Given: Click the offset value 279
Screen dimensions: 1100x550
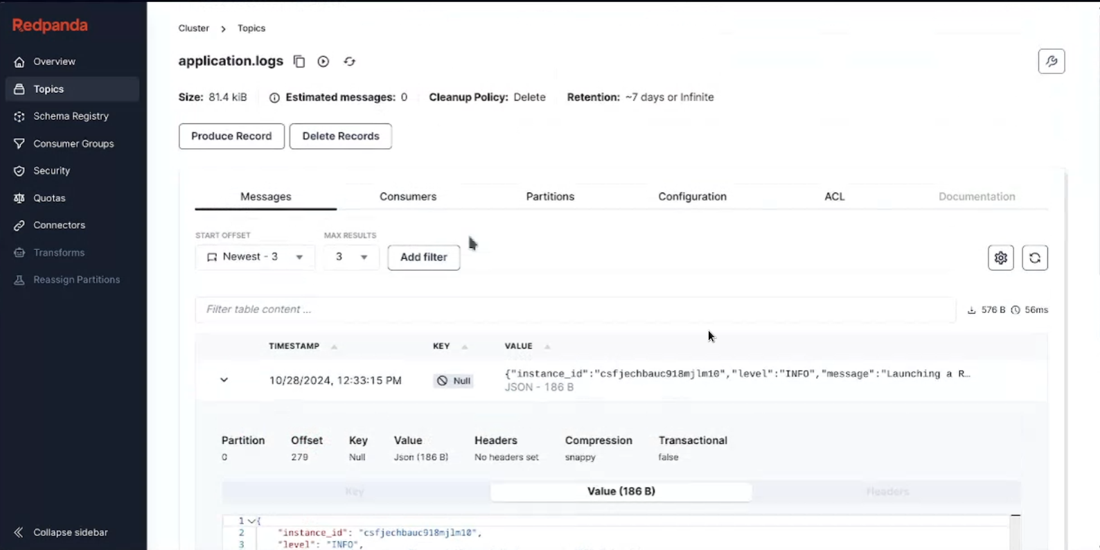Looking at the screenshot, I should [x=299, y=457].
